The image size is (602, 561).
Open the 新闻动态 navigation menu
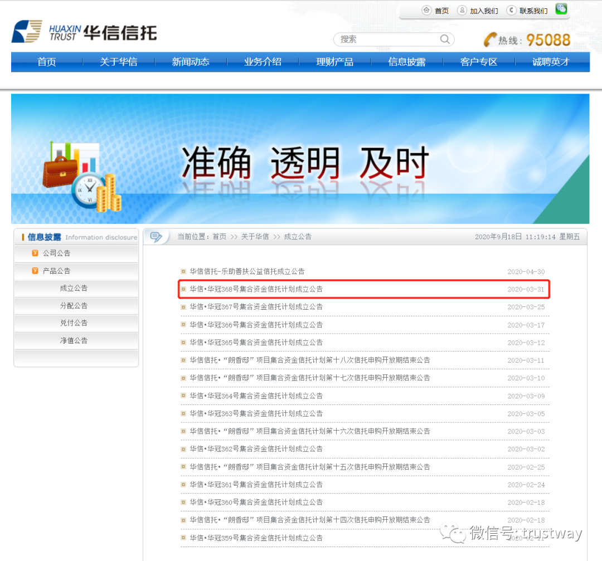[191, 62]
